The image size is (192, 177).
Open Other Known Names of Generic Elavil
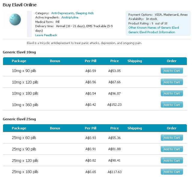(x=154, y=28)
